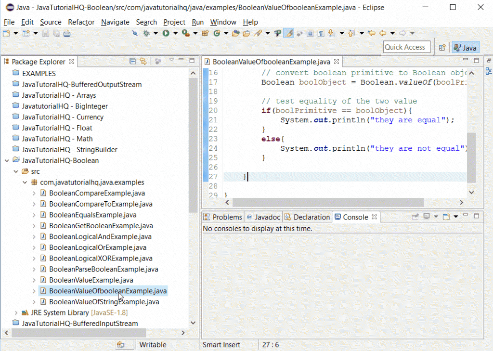Open the Search dialog icon

point(277,34)
